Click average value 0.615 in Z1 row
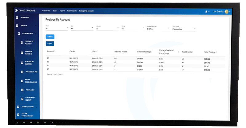Screen dimensions: 246x128 point(161,70)
